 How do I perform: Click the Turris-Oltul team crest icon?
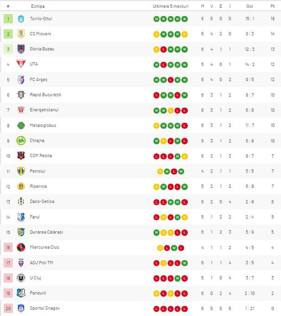click(21, 19)
